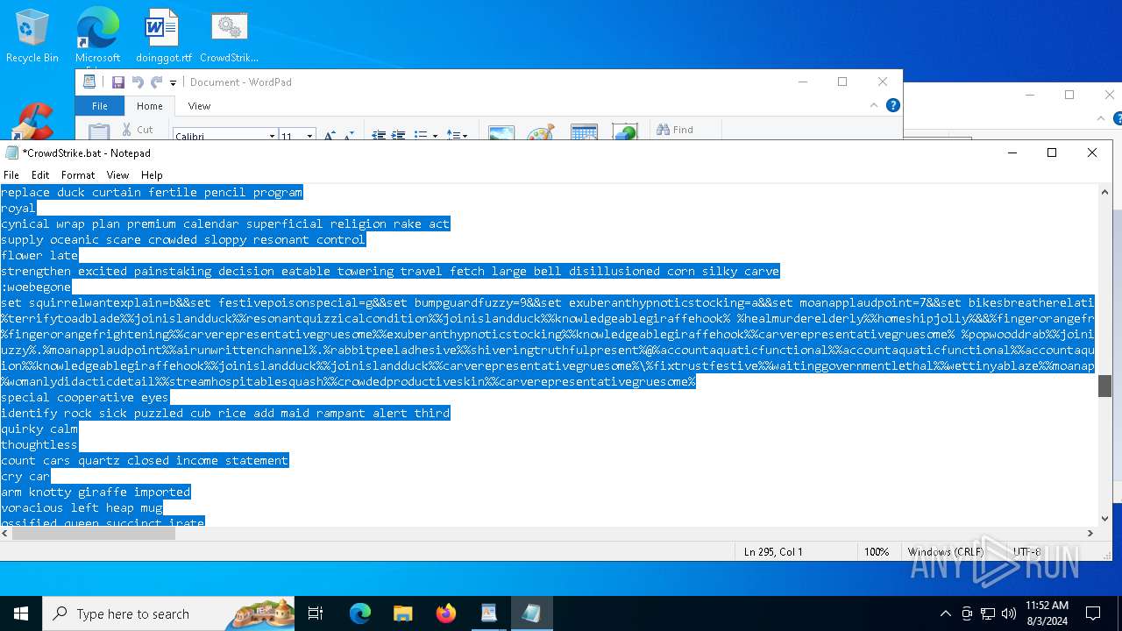Image resolution: width=1122 pixels, height=631 pixels.
Task: Click the Insert object icon in WordPad
Action: click(x=625, y=132)
